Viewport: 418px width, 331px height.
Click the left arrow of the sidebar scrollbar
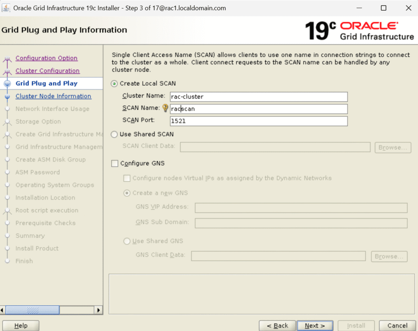(x=4, y=310)
